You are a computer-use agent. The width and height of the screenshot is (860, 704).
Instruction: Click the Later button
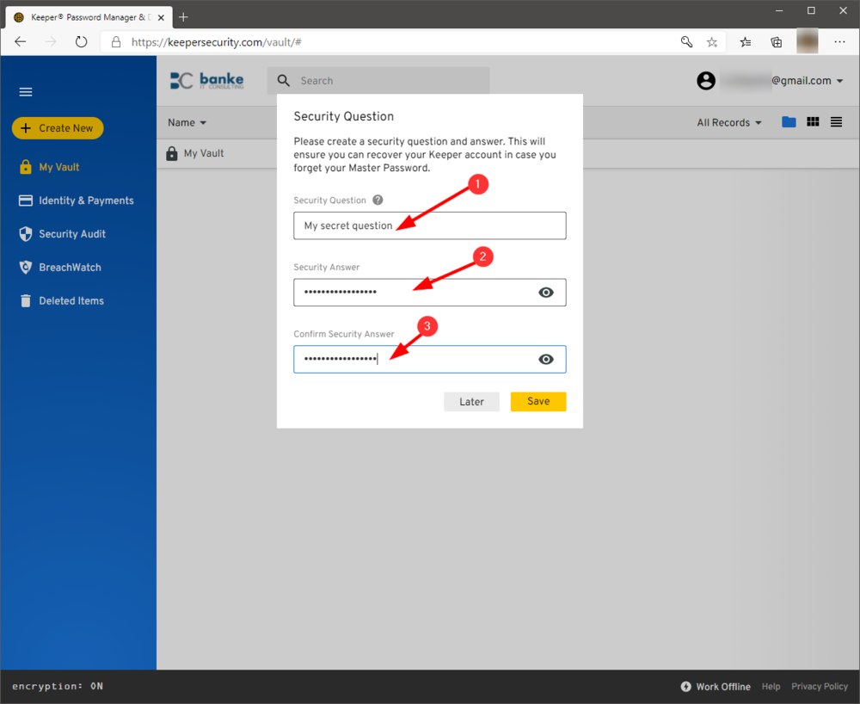(471, 402)
